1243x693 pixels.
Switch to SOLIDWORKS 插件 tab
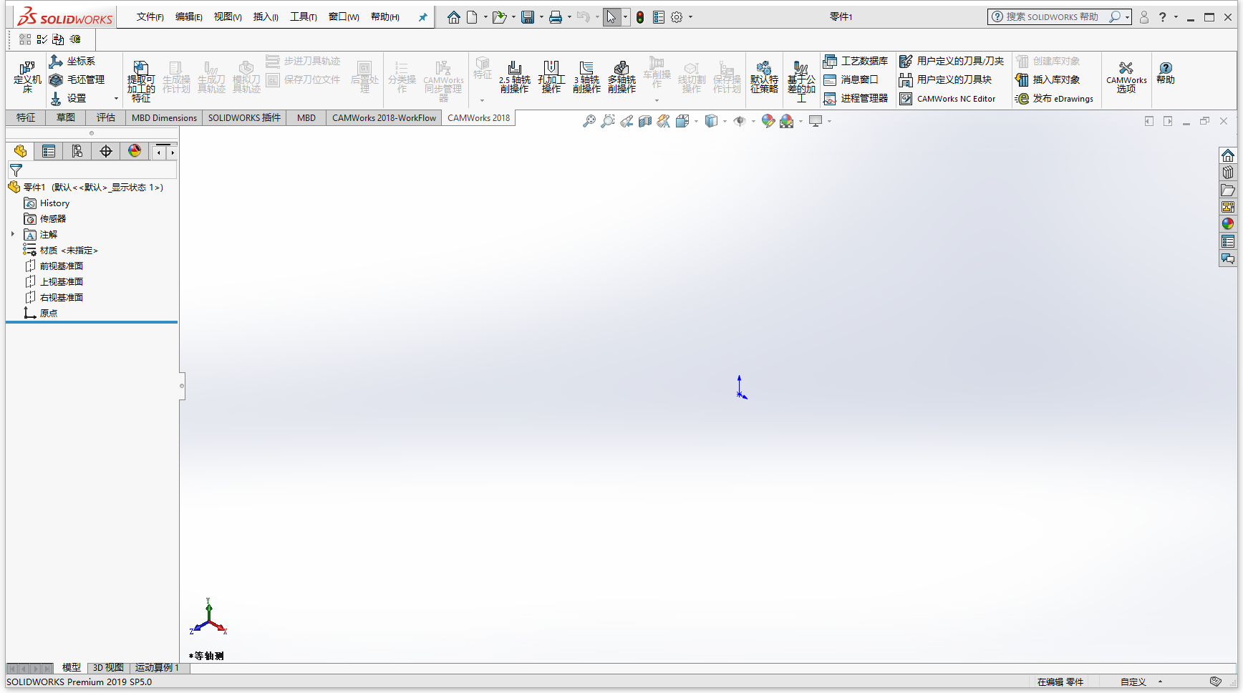pos(244,118)
